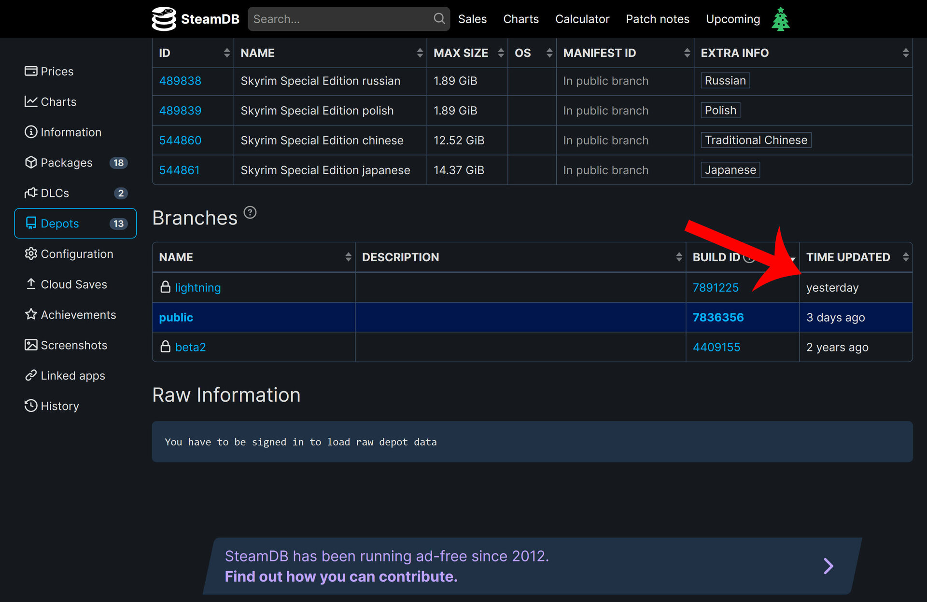Open depot 489839 link
Screen dimensions: 927x602
click(180, 111)
